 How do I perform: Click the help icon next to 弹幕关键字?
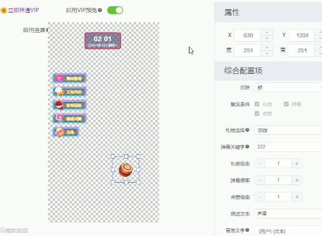[x=247, y=146]
